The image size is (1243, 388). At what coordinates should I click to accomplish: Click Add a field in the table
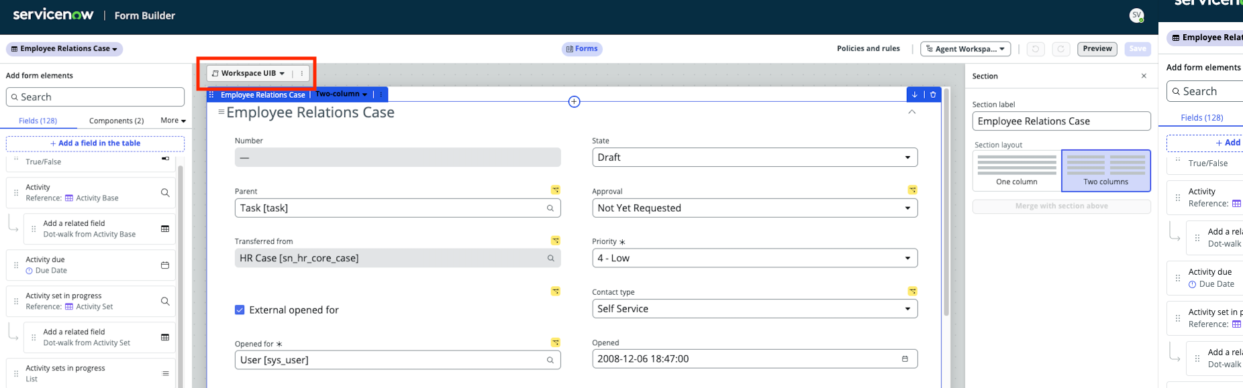coord(95,143)
